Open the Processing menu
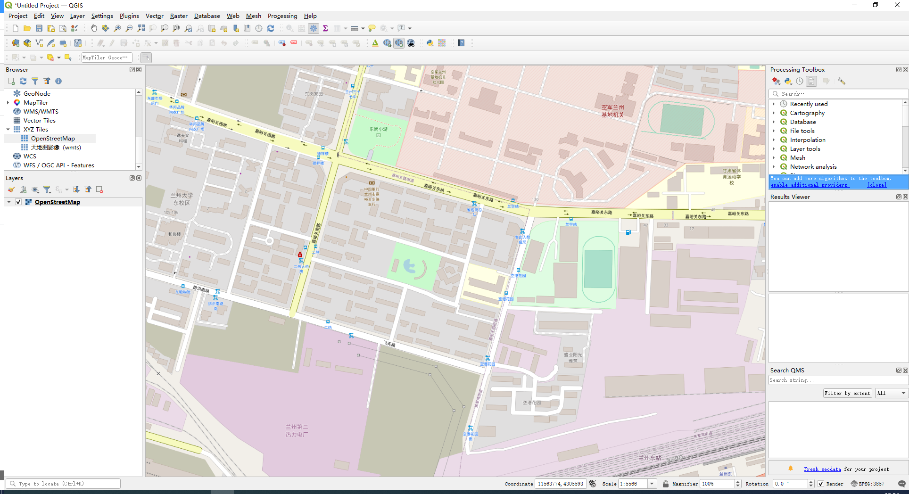The height and width of the screenshot is (494, 909). pyautogui.click(x=282, y=16)
